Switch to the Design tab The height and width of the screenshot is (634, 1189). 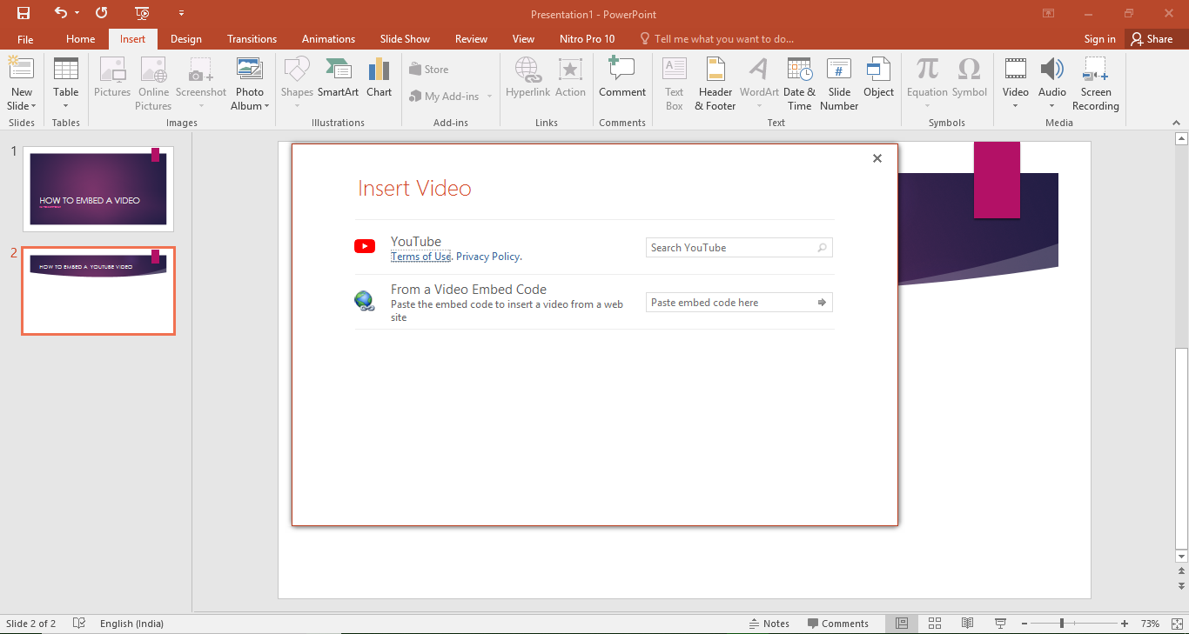tap(185, 39)
